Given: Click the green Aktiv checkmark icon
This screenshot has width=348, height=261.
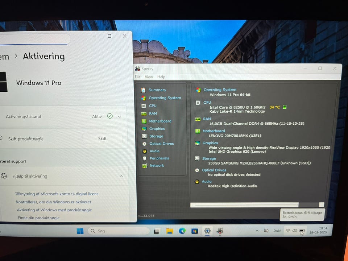Looking at the screenshot, I should [x=110, y=116].
